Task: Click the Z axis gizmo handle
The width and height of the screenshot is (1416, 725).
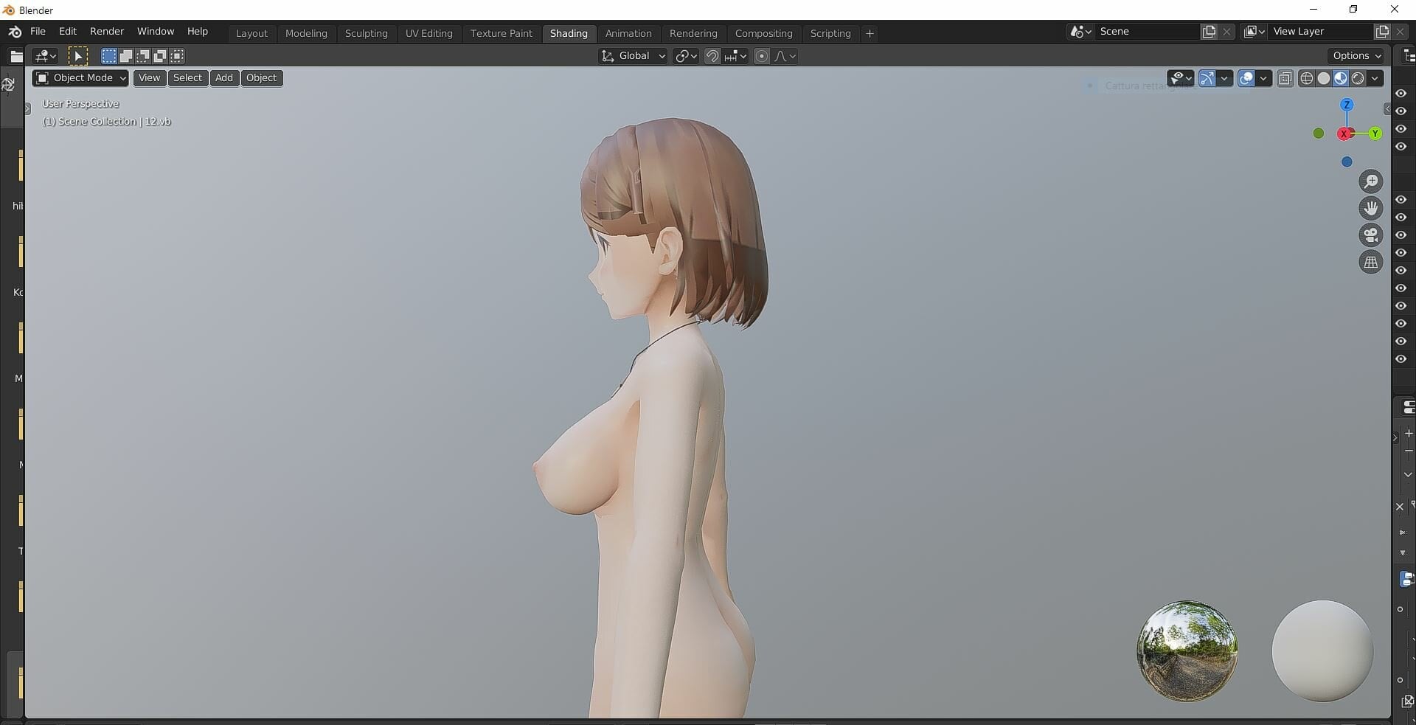Action: coord(1347,105)
